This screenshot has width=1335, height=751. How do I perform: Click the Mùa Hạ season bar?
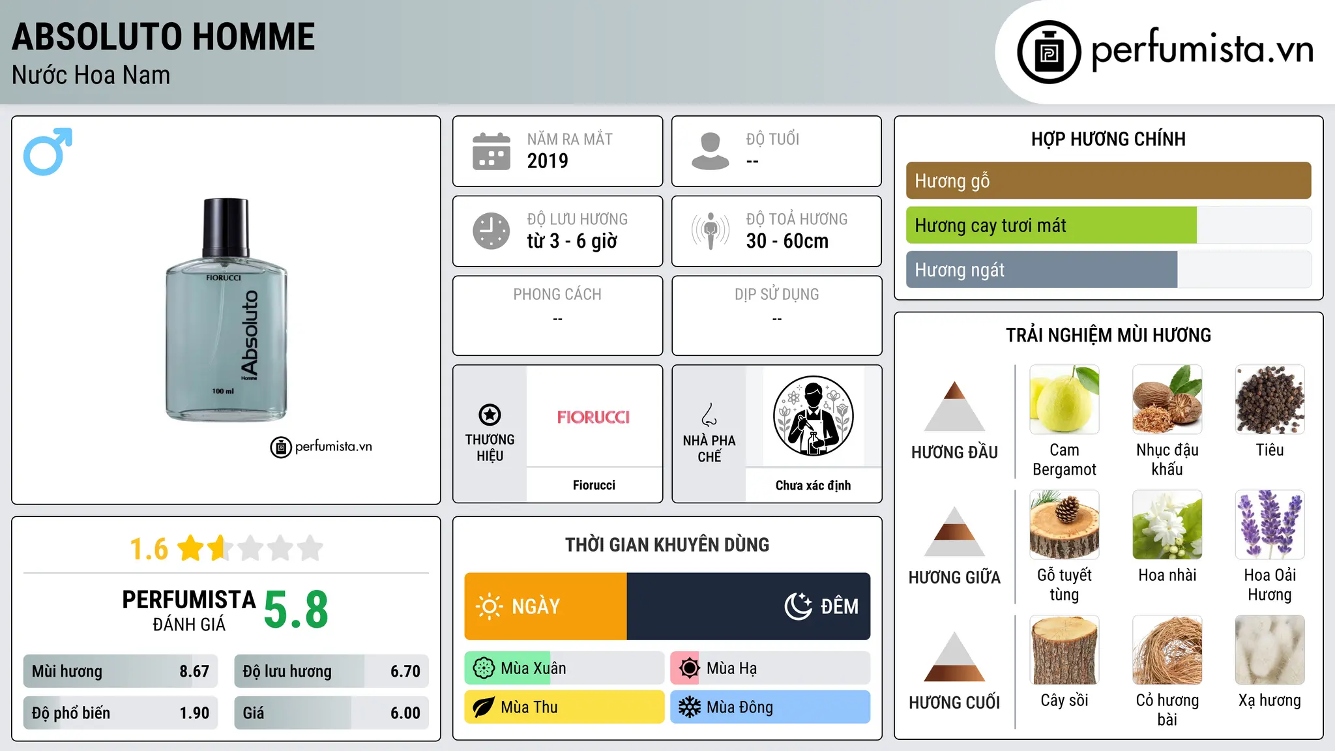coord(770,668)
